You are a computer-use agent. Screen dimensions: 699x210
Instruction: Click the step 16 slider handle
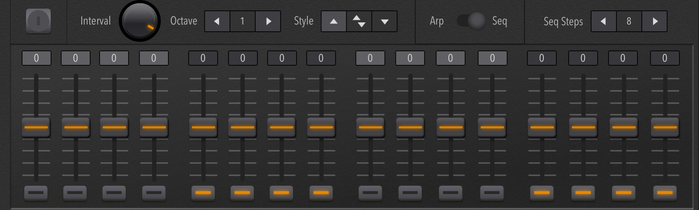pos(665,127)
